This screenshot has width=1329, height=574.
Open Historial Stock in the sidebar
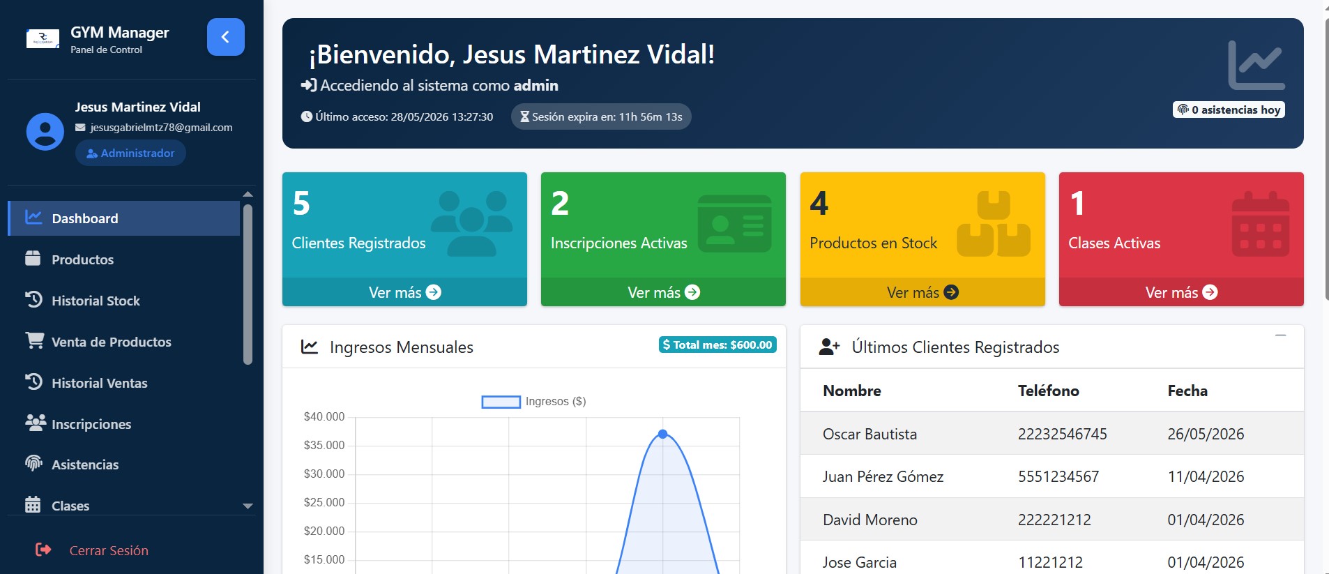(124, 301)
